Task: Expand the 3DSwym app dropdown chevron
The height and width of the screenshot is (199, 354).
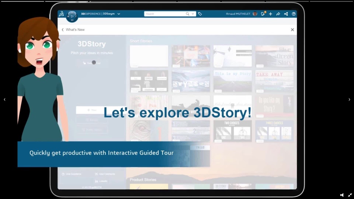Action: coord(119,14)
